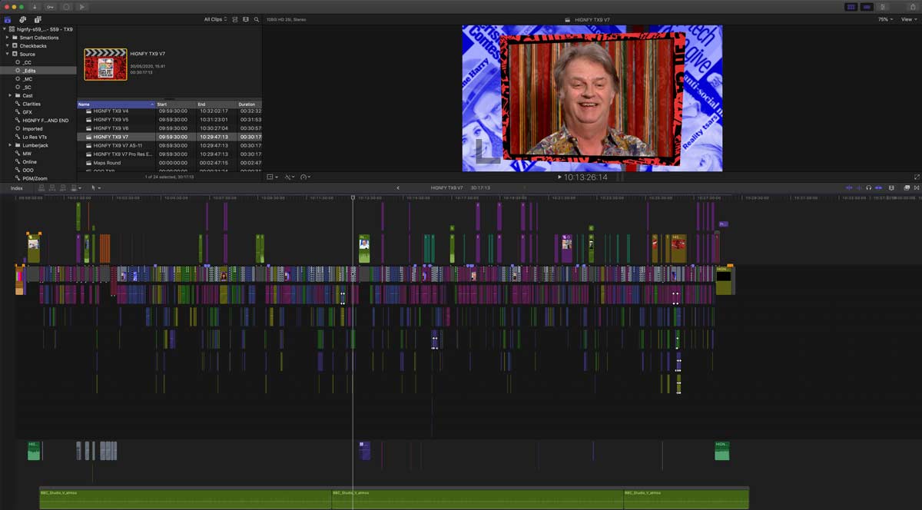Open timeline clip appearance options

coord(892,187)
